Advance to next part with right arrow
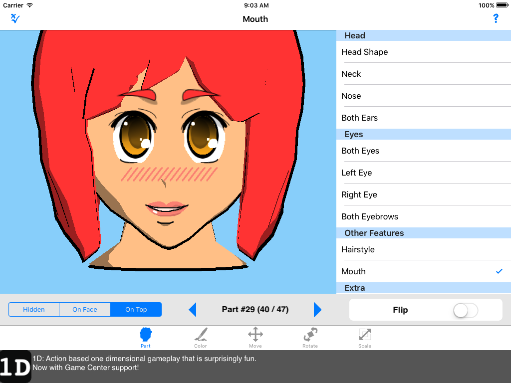The height and width of the screenshot is (383, 511). tap(317, 310)
